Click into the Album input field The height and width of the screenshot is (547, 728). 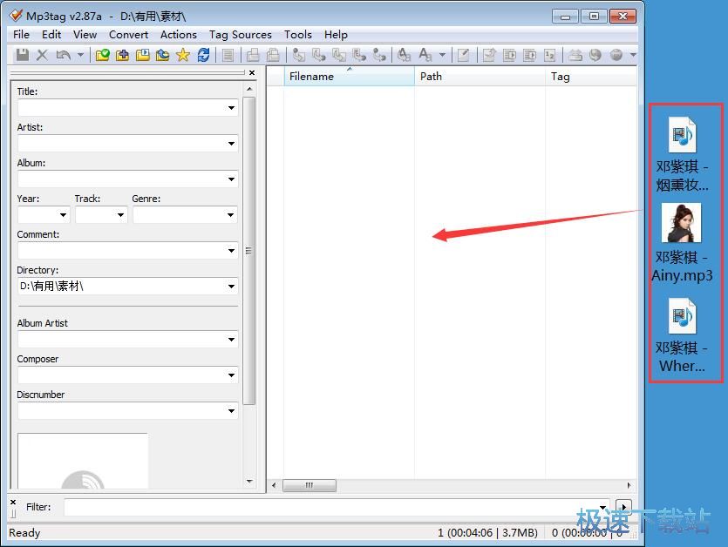120,179
